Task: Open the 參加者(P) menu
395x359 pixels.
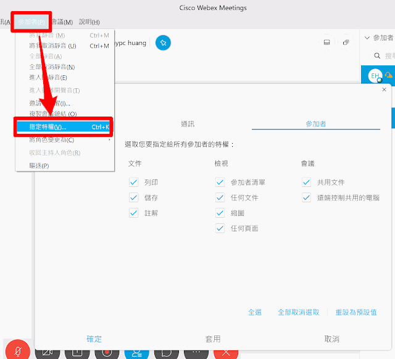Action: [x=31, y=22]
